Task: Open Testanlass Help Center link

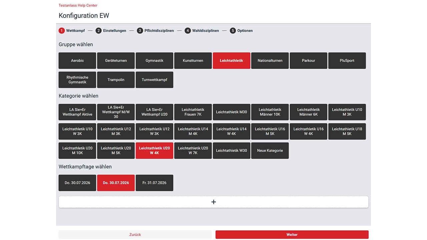Action: coord(78,5)
